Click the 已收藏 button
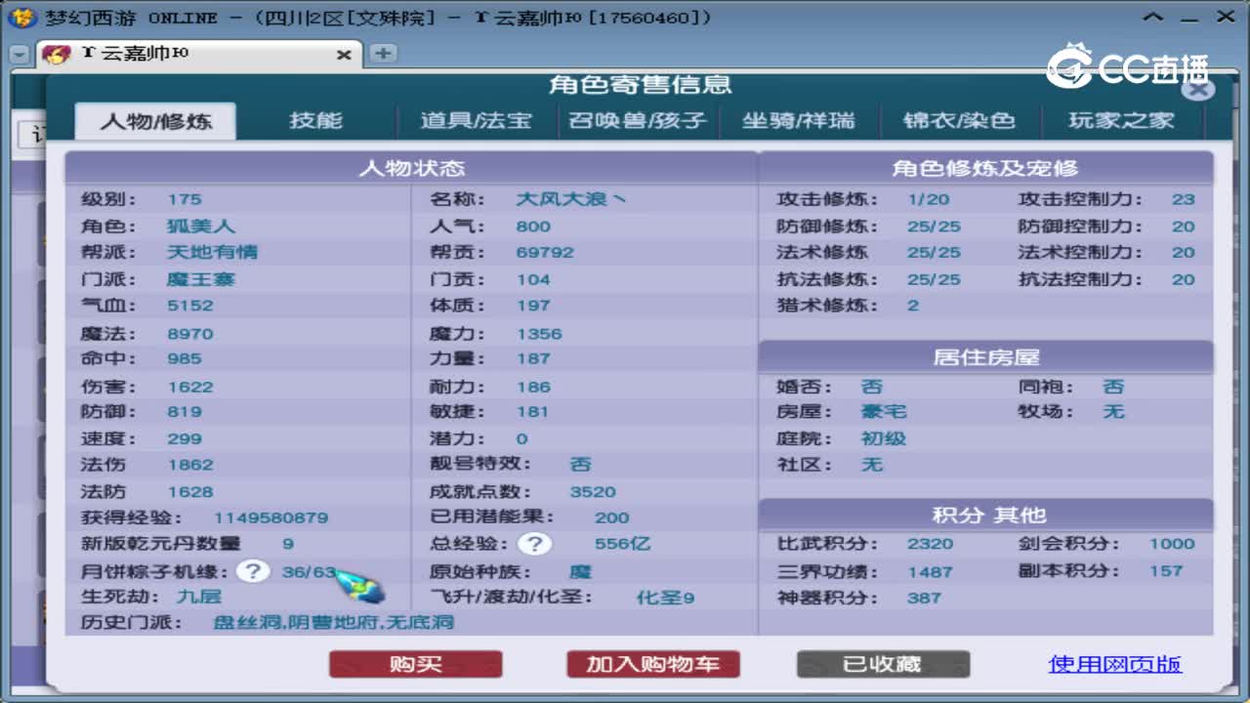The image size is (1250, 703). click(883, 665)
